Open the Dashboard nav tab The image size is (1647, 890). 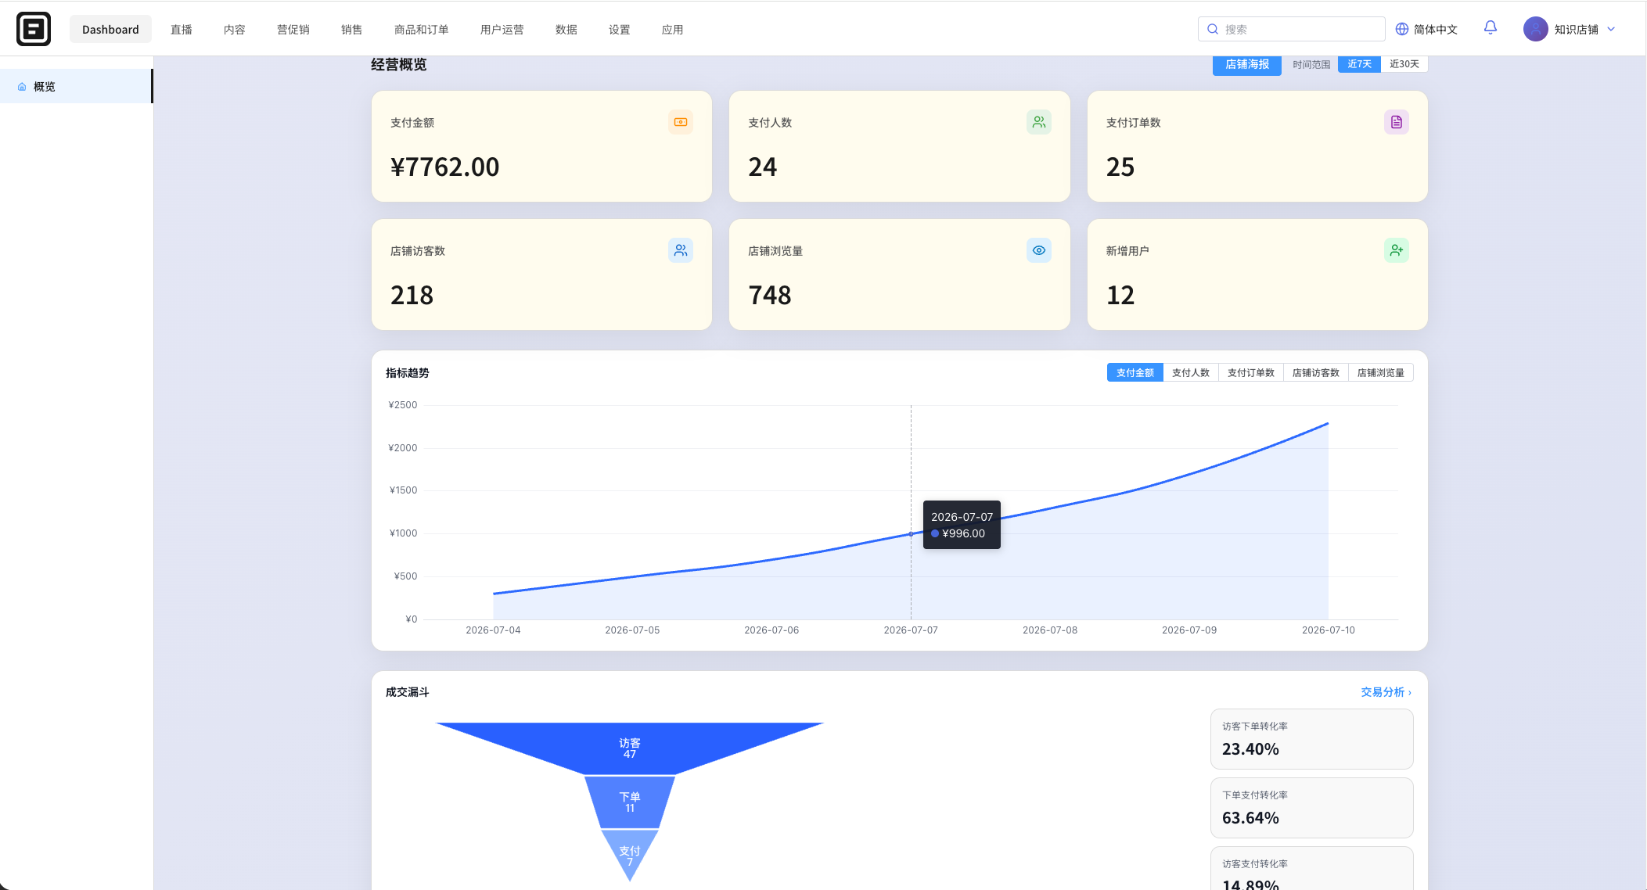pyautogui.click(x=110, y=29)
